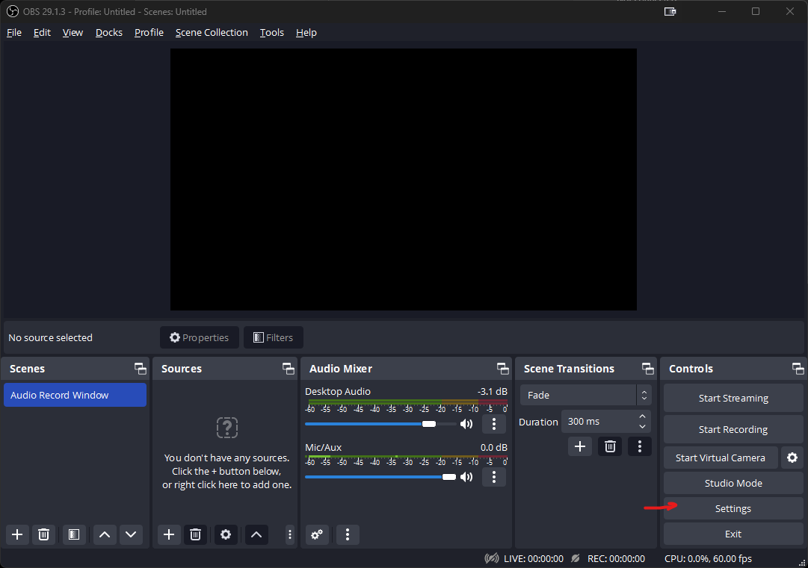Select the Audio Record Window scene
Viewport: 808px width, 568px height.
[x=75, y=395]
